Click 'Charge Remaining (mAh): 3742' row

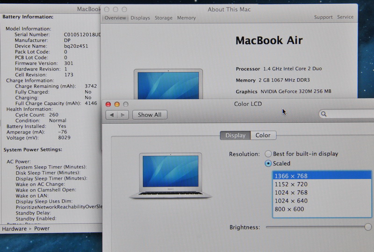tap(56, 86)
